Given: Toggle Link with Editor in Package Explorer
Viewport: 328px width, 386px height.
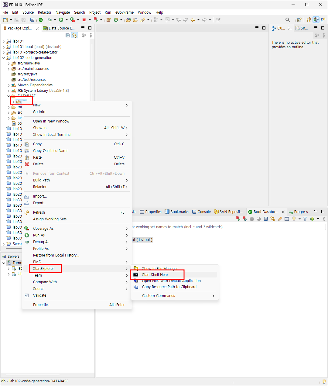Looking at the screenshot, I should 74,36.
